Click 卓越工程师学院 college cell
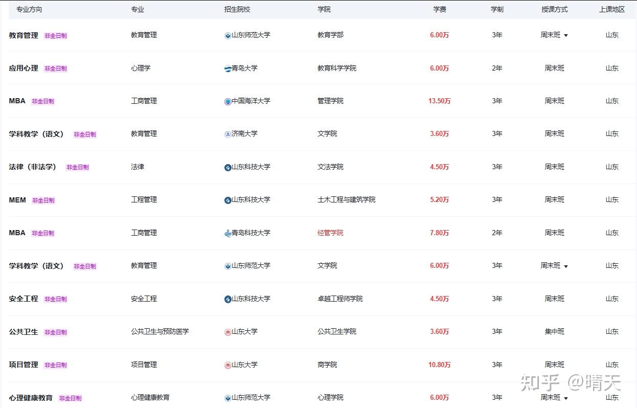The width and height of the screenshot is (637, 408). pyautogui.click(x=340, y=299)
